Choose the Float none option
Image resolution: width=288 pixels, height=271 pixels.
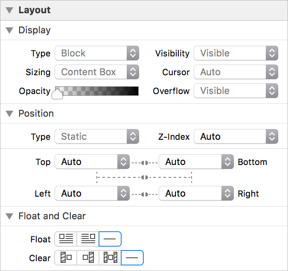[x=110, y=239]
